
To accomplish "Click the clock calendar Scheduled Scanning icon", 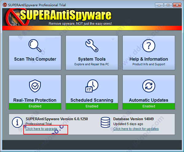I will (x=92, y=86).
